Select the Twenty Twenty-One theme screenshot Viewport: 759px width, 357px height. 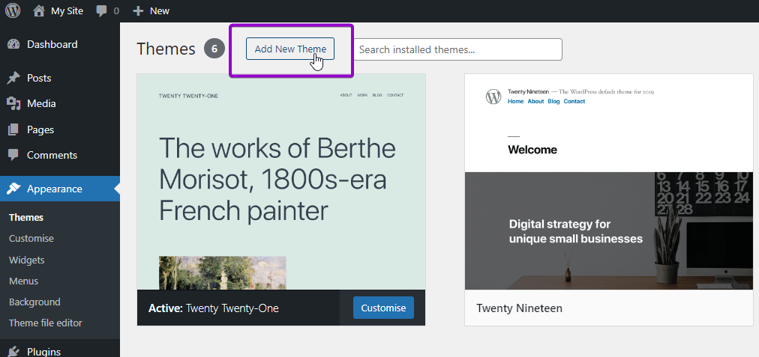281,182
